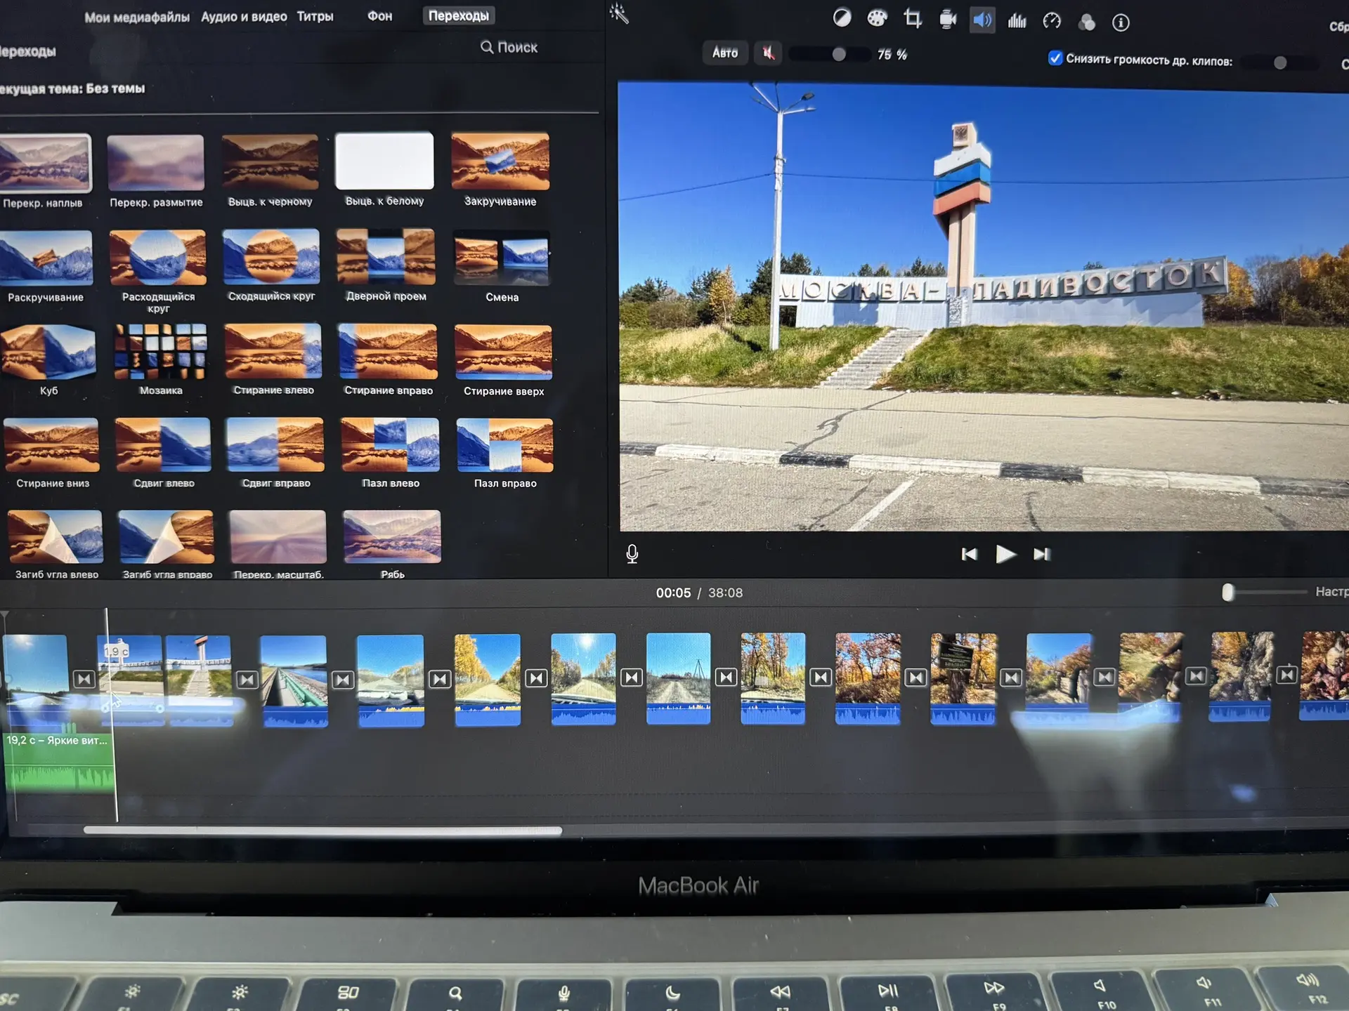Viewport: 1349px width, 1011px height.
Task: Click the timeline horizontal scrollbar
Action: coord(322,831)
